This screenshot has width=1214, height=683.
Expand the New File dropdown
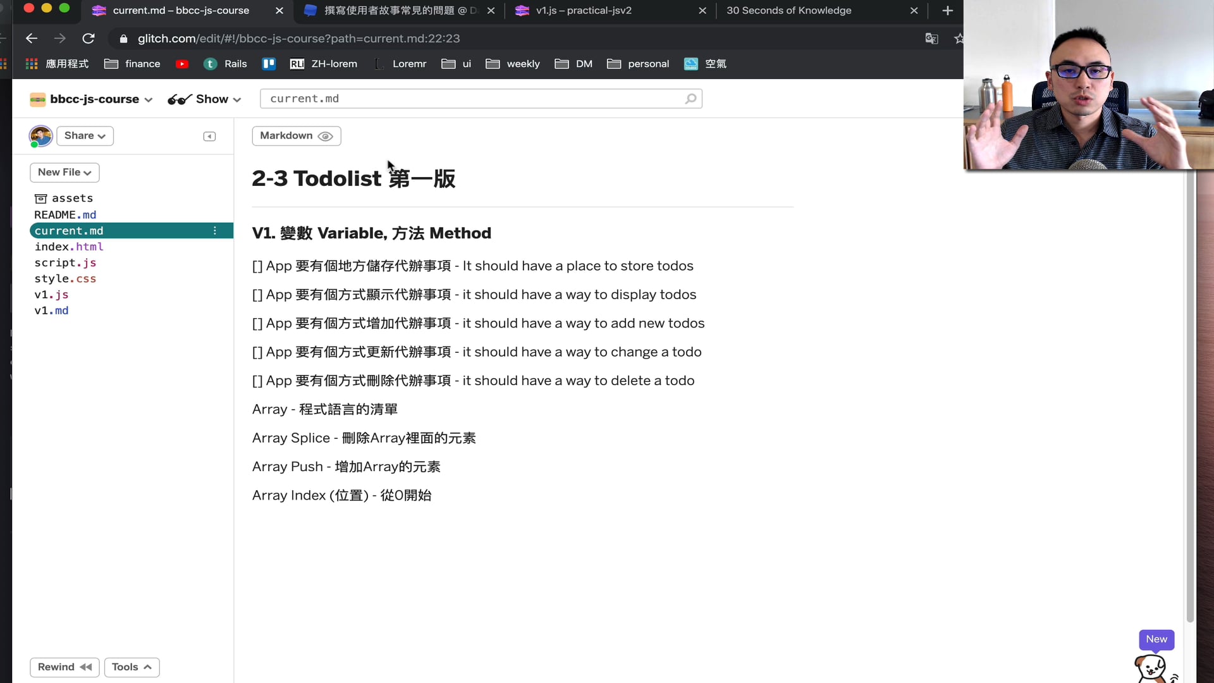tap(64, 172)
